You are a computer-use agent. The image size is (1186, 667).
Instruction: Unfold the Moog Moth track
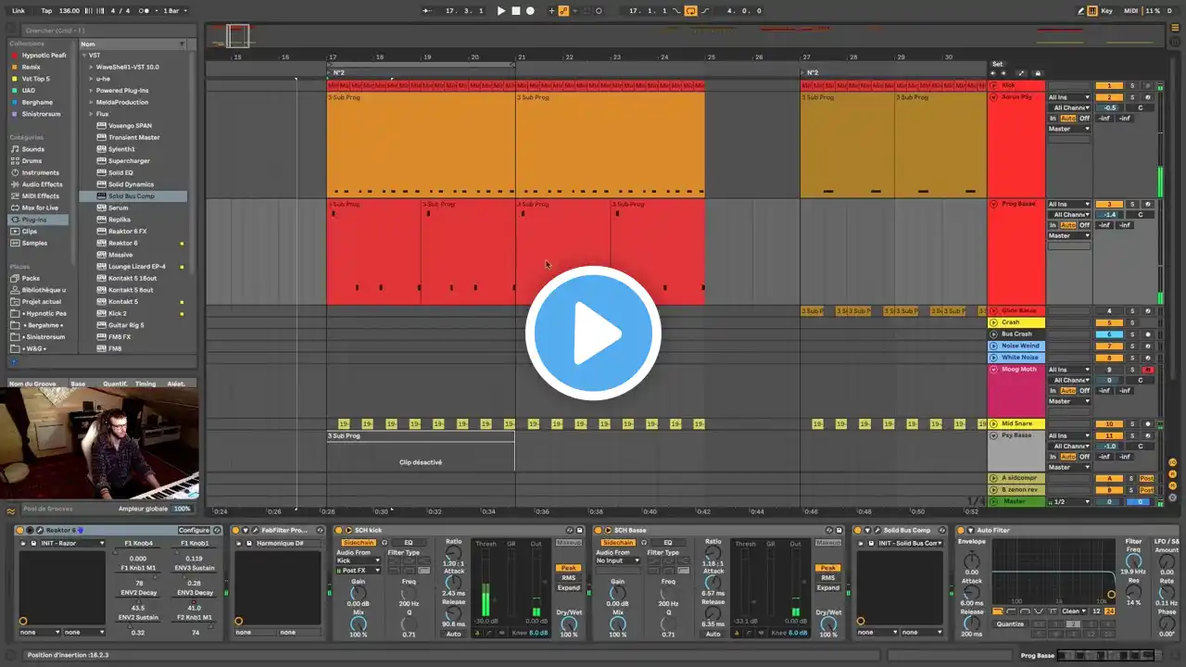pos(993,370)
